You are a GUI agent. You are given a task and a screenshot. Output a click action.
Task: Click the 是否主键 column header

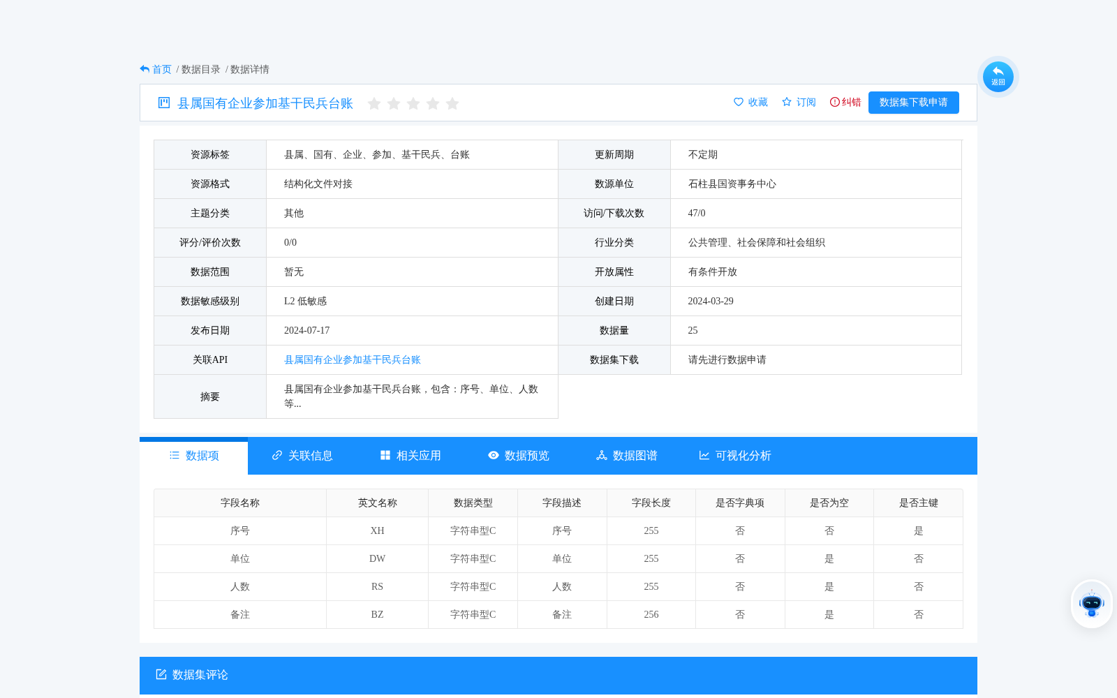pyautogui.click(x=919, y=503)
